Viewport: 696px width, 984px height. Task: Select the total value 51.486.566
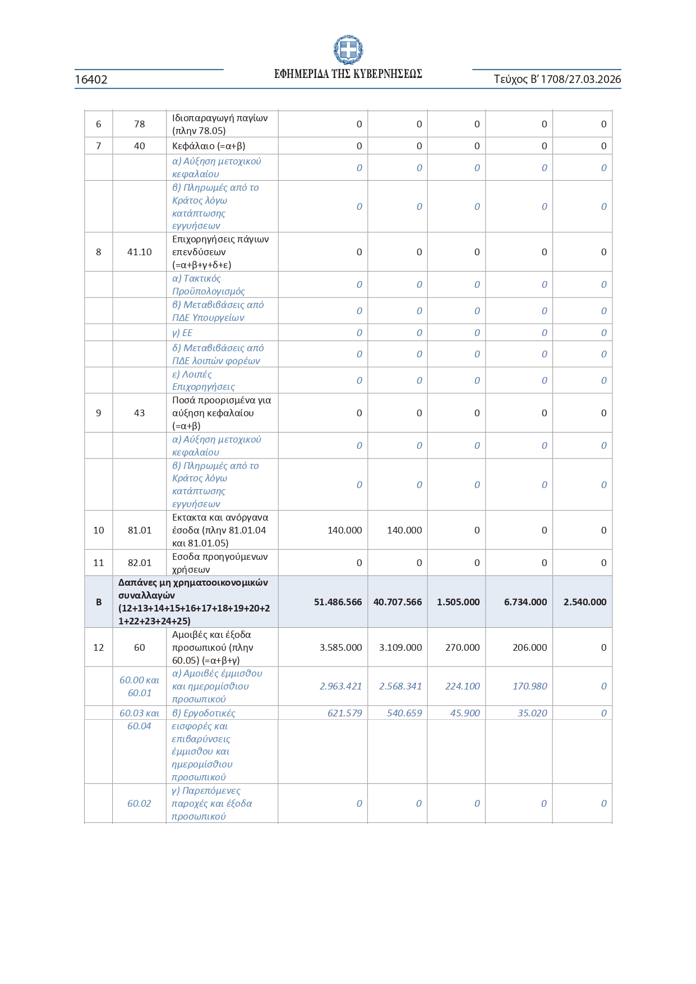(338, 602)
